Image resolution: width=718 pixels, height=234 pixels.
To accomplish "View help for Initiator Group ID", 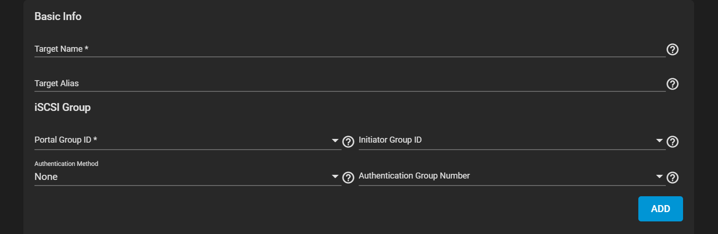I will tap(672, 141).
